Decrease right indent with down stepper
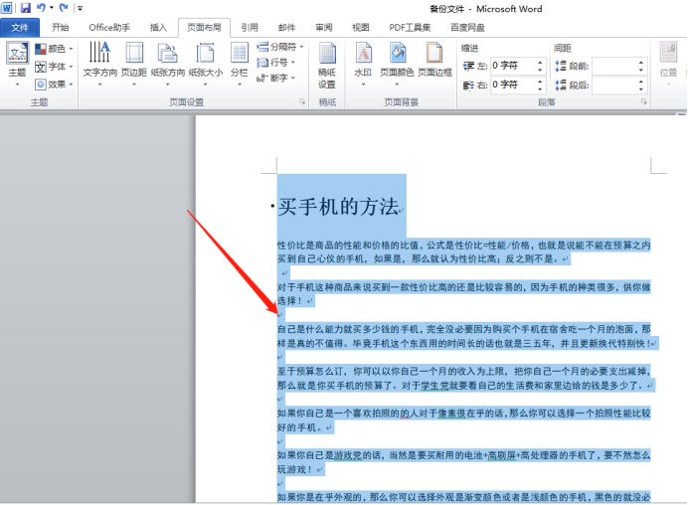The height and width of the screenshot is (505, 688). click(x=541, y=88)
